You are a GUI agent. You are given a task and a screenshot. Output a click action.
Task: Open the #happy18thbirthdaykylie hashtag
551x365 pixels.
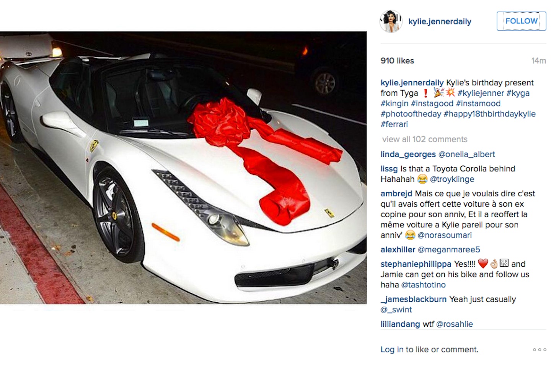pos(489,114)
